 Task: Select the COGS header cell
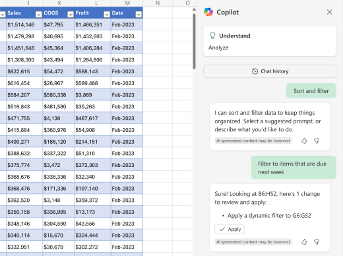pyautogui.click(x=59, y=13)
